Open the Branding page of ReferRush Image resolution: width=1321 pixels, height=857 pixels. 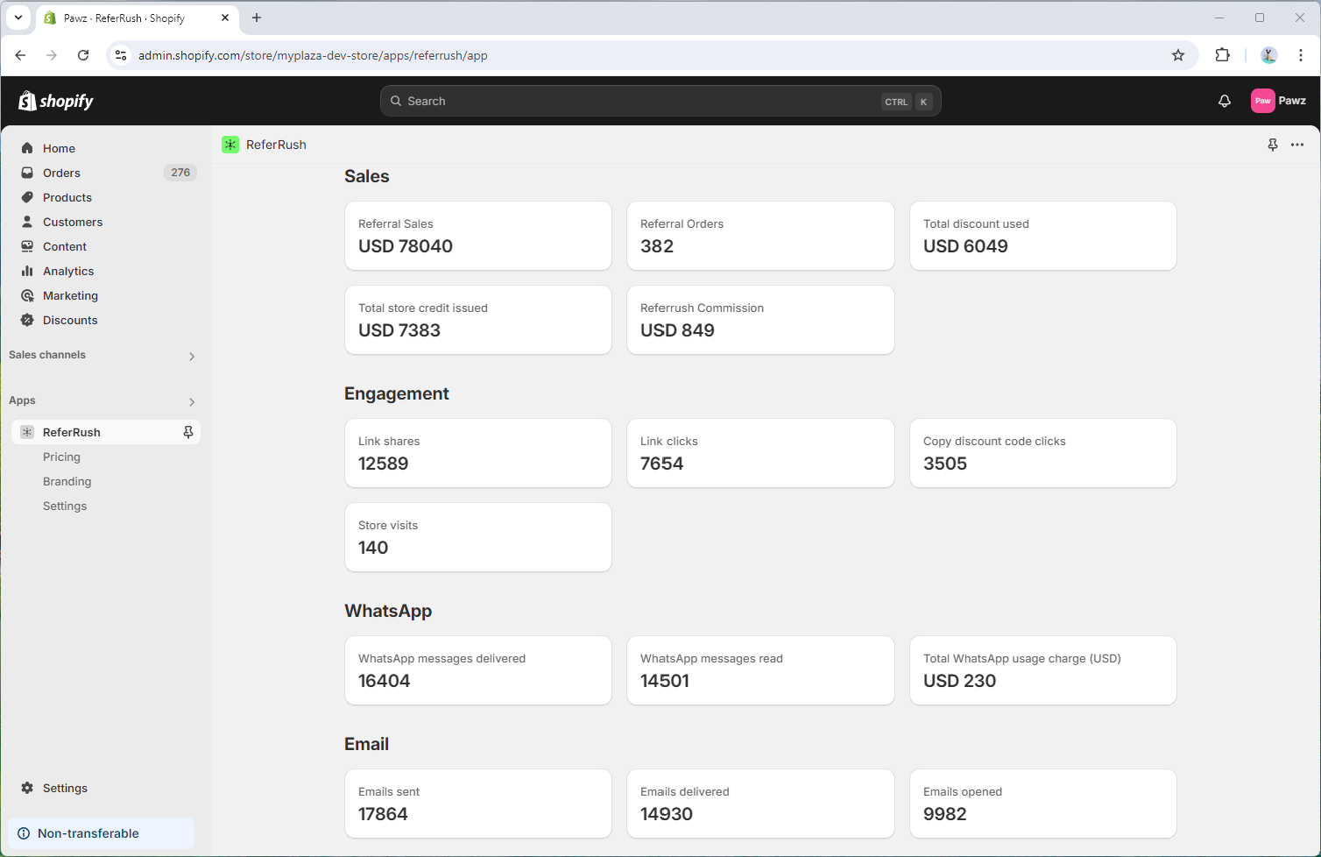click(x=67, y=481)
